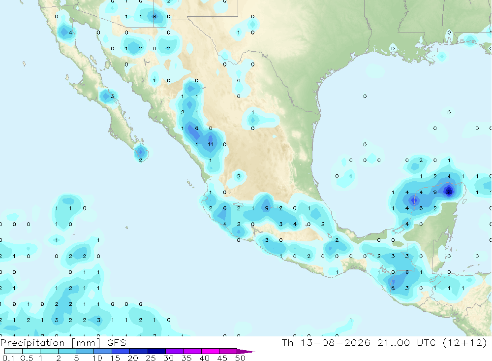
Task: Click the legend arrow tip above 50 mm
Action: pyautogui.click(x=246, y=352)
